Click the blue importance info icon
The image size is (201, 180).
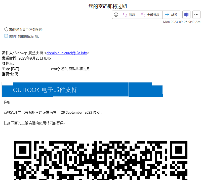point(6,36)
